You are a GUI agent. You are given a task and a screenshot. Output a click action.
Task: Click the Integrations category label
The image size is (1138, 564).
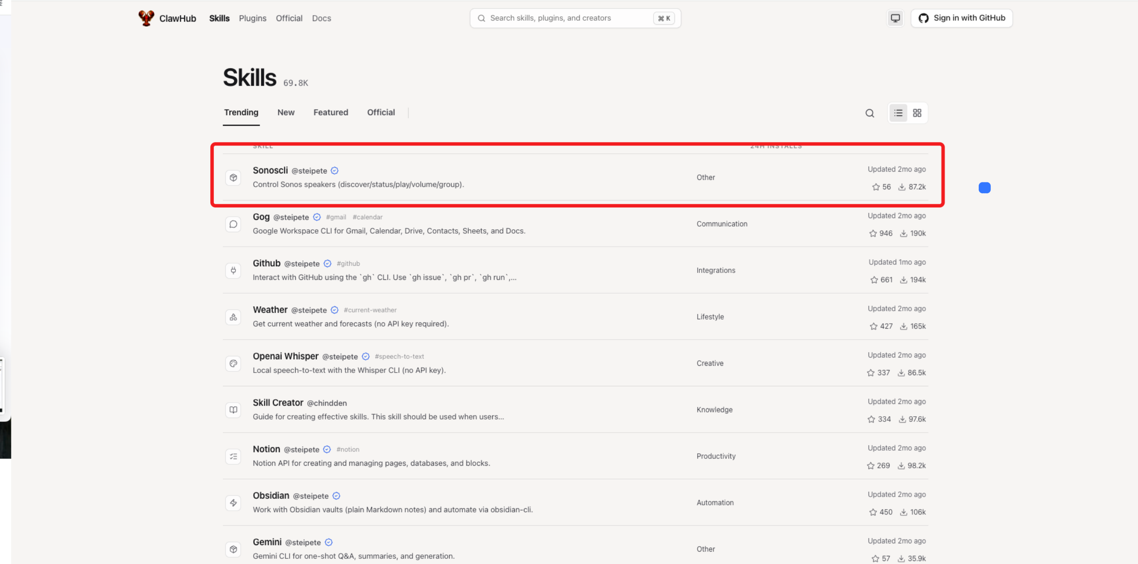click(x=716, y=270)
